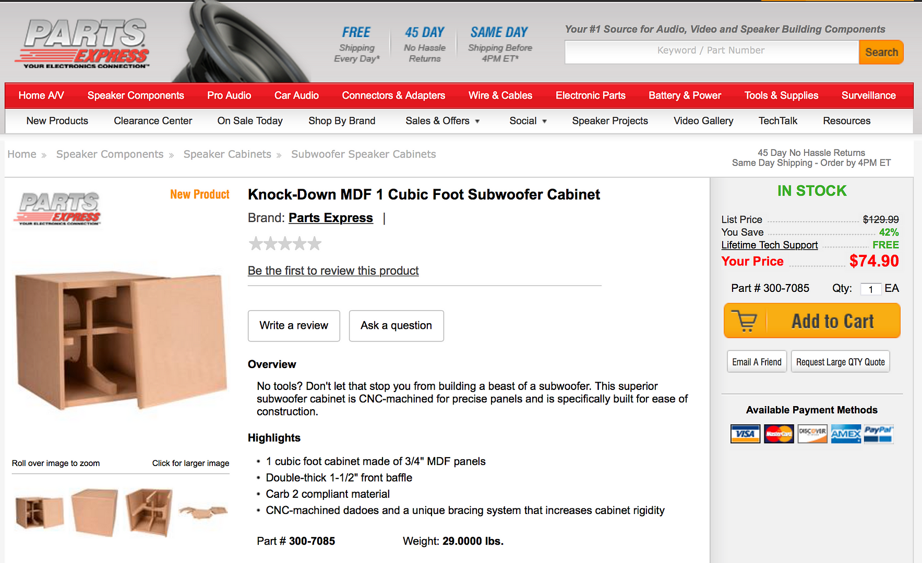Select the PayPal payment icon
922x563 pixels.
click(x=879, y=434)
